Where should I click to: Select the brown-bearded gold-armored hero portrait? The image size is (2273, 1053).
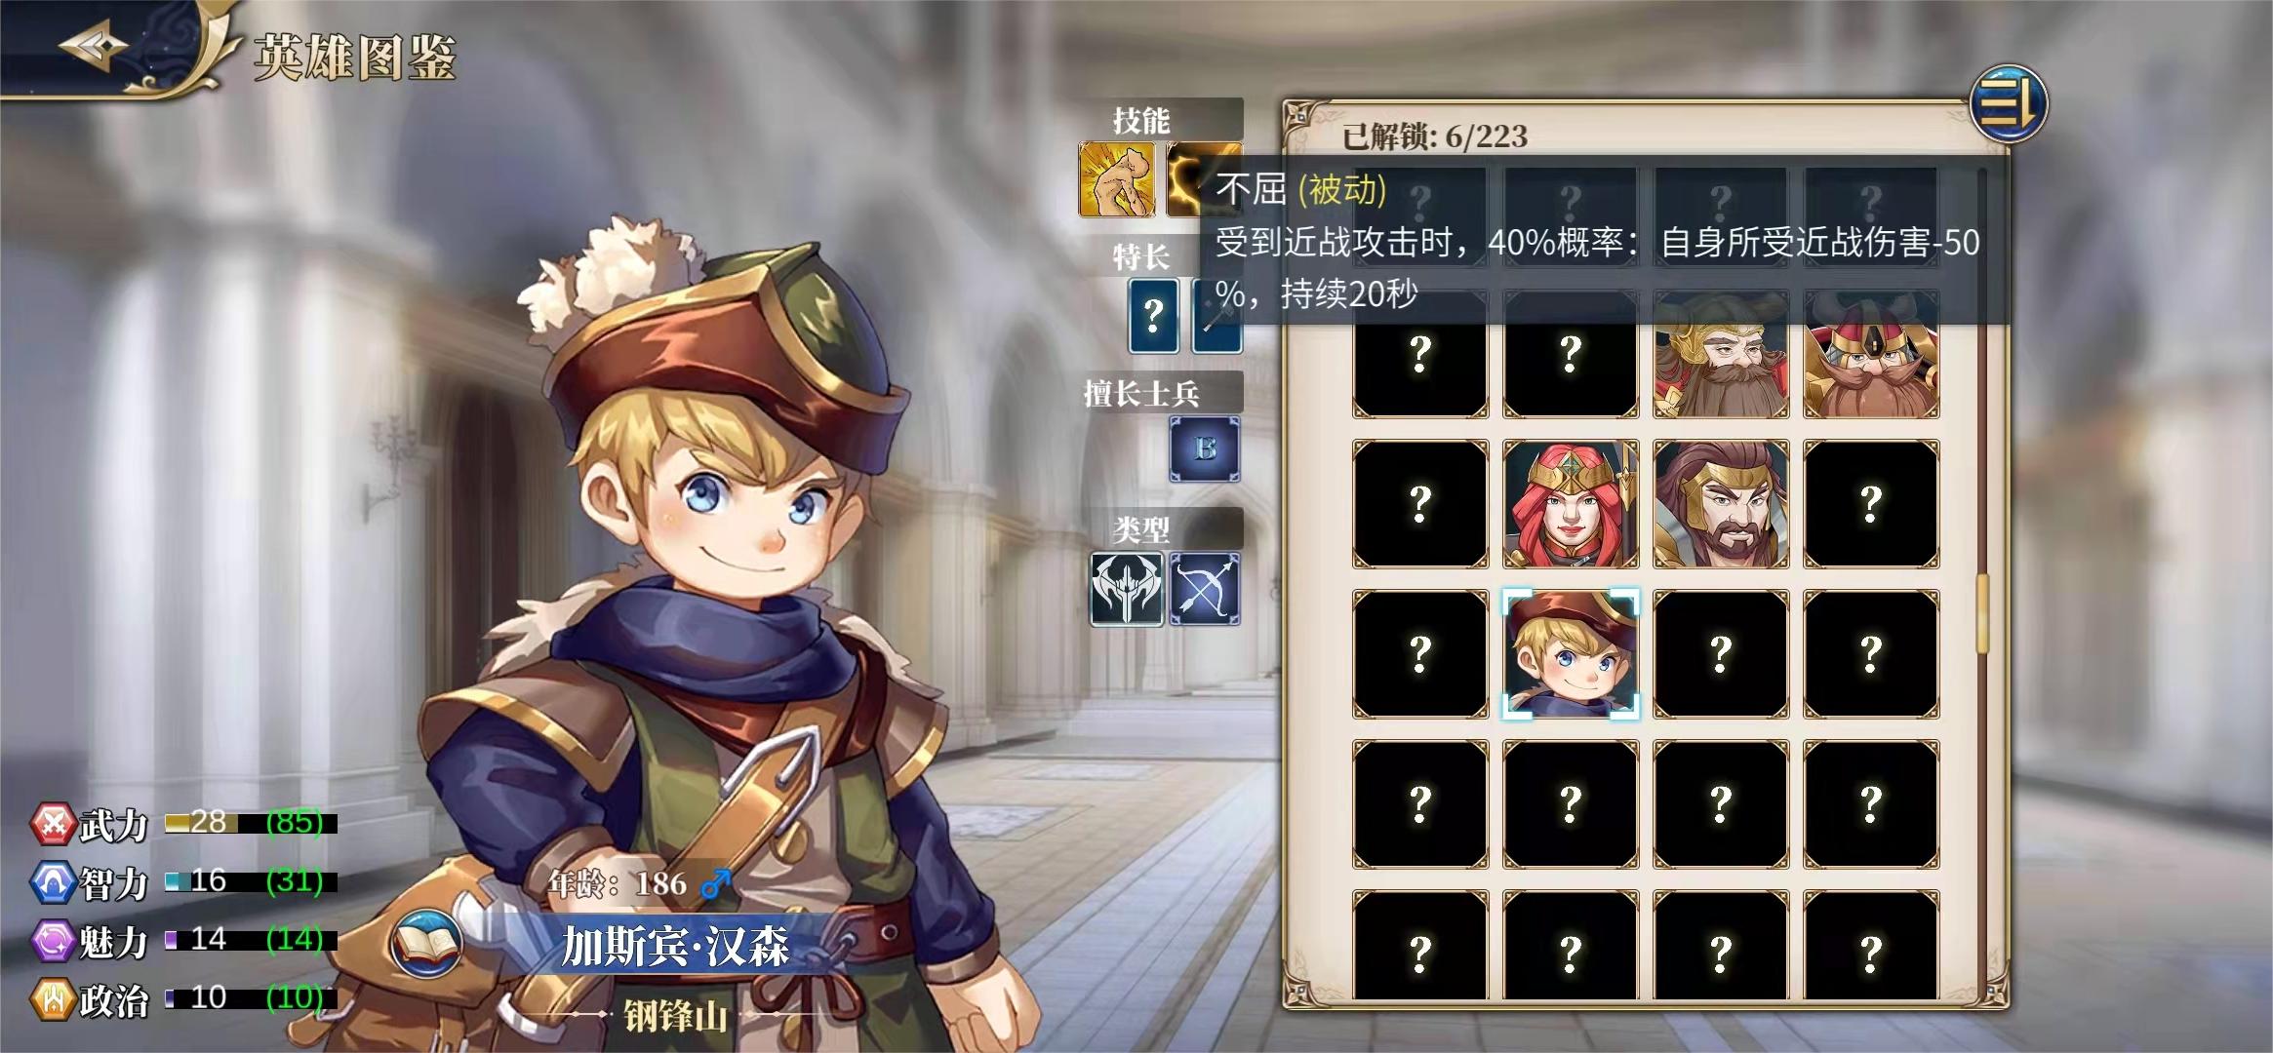click(x=1721, y=504)
